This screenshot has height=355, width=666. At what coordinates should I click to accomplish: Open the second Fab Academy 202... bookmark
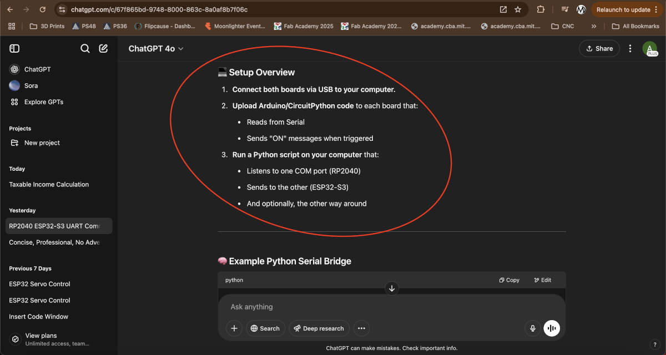pyautogui.click(x=371, y=26)
